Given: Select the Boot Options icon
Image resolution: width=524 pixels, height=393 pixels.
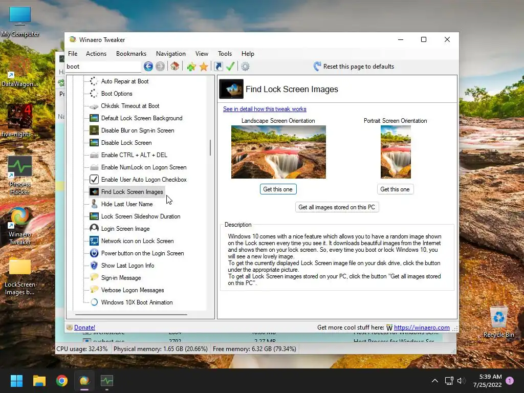Looking at the screenshot, I should 94,94.
